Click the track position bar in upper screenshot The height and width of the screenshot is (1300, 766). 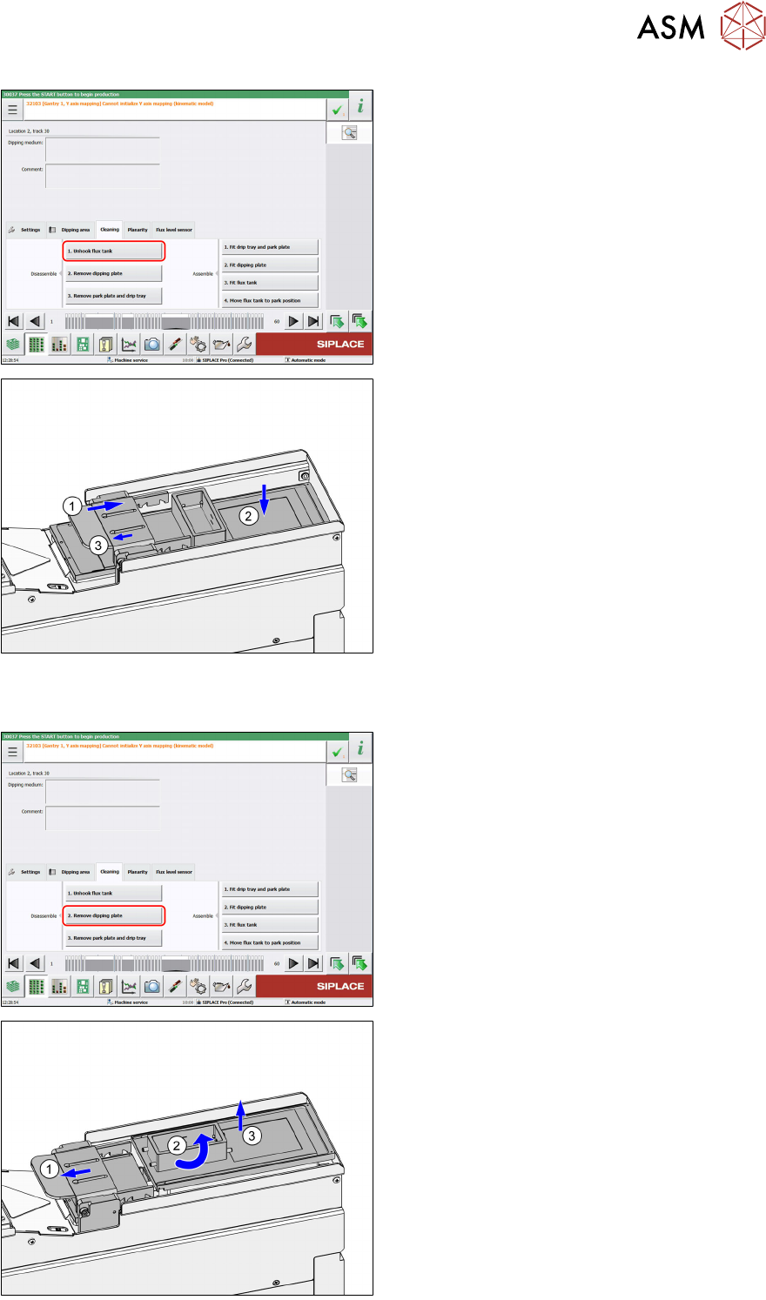coord(165,322)
